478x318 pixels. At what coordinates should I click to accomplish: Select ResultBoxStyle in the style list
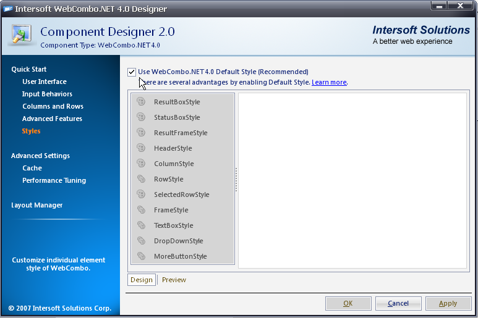tap(182, 102)
